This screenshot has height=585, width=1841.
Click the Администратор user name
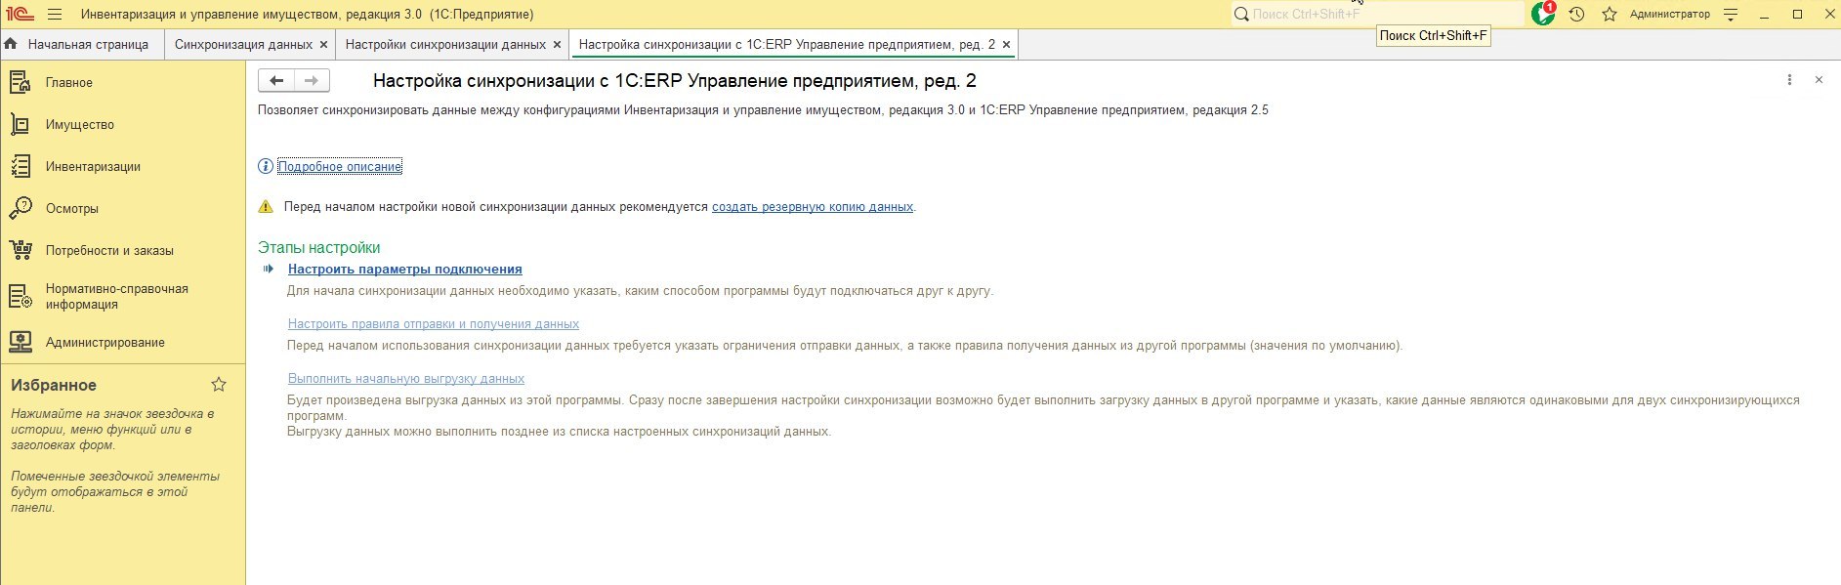[x=1670, y=15]
